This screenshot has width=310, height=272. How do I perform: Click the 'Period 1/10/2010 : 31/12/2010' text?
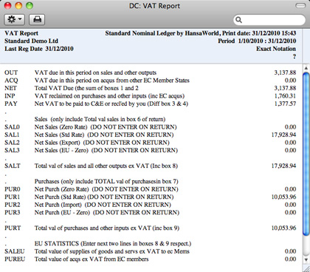coord(257,41)
